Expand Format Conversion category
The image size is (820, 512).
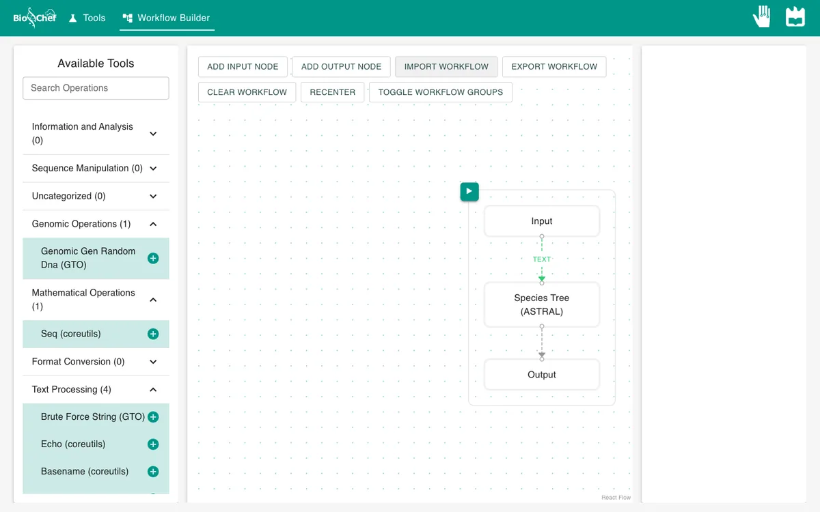tap(96, 362)
